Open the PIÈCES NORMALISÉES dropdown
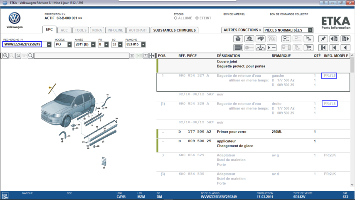 tap(310, 30)
